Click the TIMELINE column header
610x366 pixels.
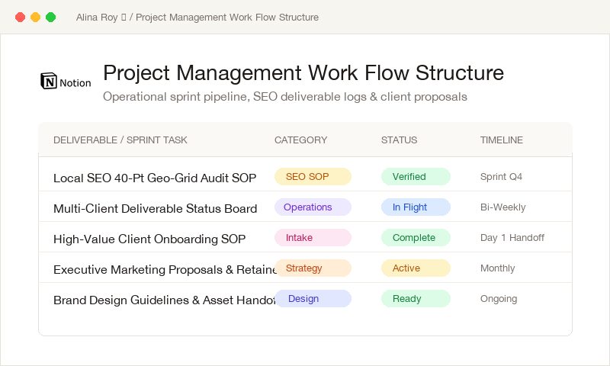tap(502, 140)
